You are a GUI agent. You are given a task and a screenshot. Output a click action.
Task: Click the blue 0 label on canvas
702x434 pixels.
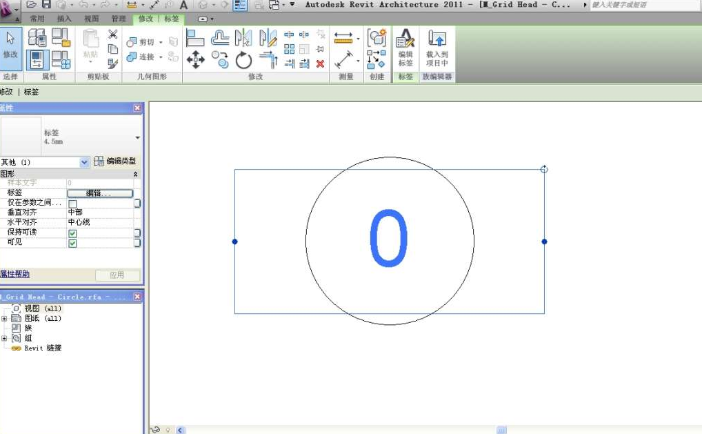(x=389, y=238)
